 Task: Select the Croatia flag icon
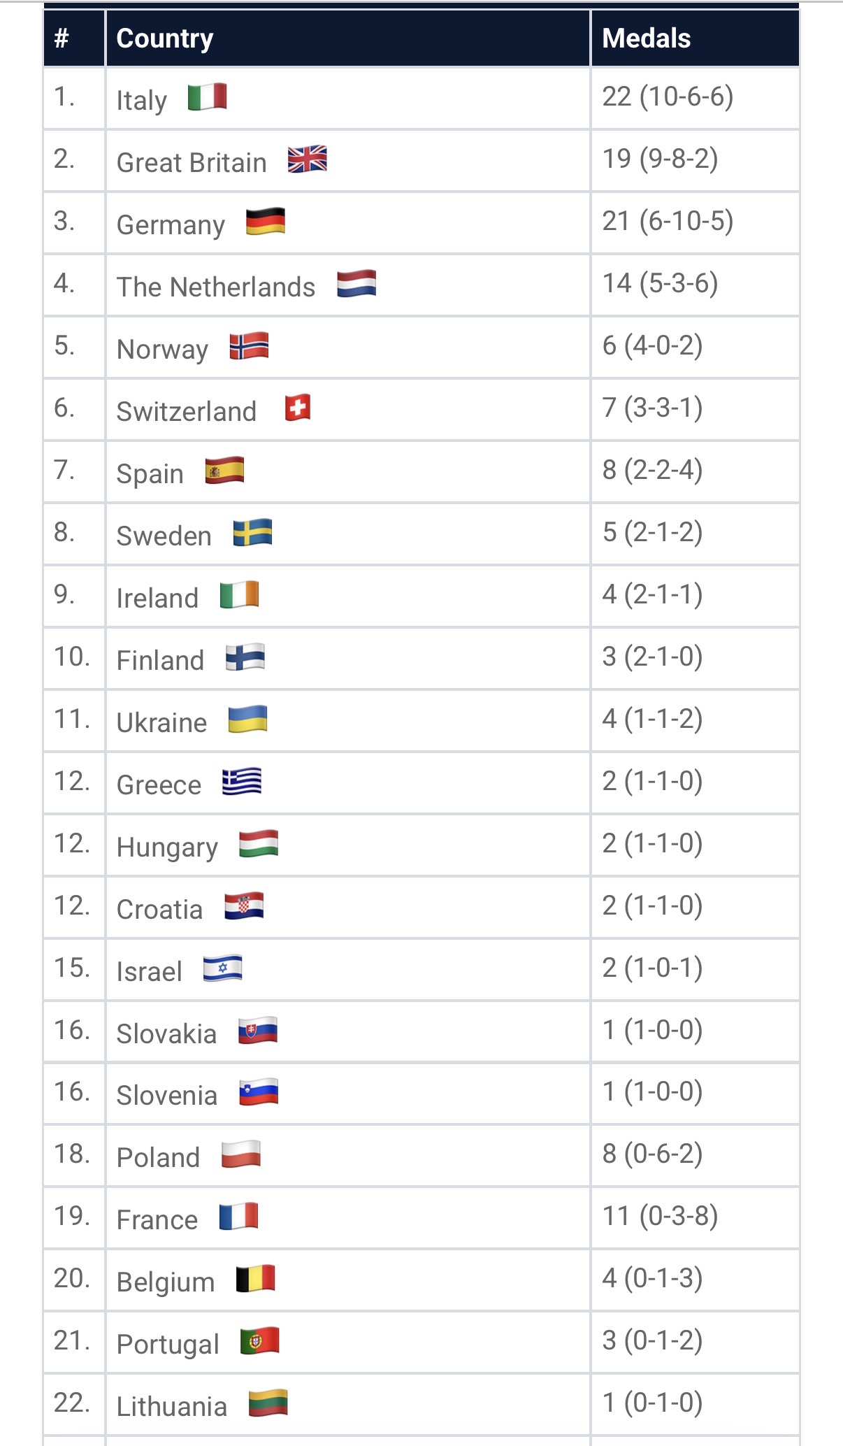[244, 906]
